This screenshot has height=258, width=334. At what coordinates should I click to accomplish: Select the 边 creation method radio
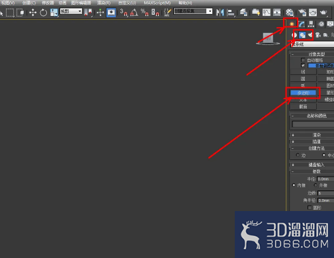coord(298,155)
